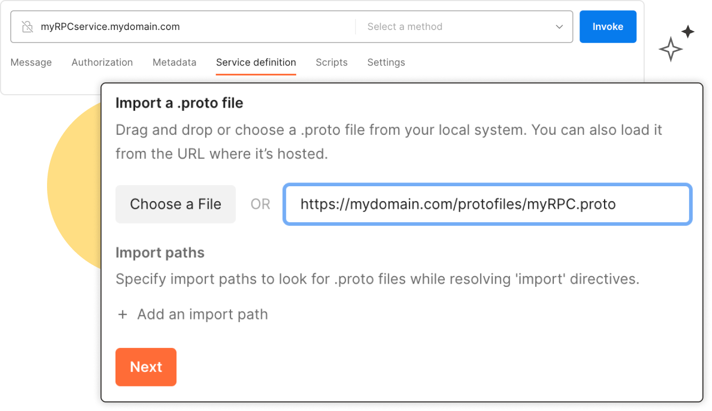Click the plus icon beside Add an import path
This screenshot has height=411, width=712.
pyautogui.click(x=122, y=314)
